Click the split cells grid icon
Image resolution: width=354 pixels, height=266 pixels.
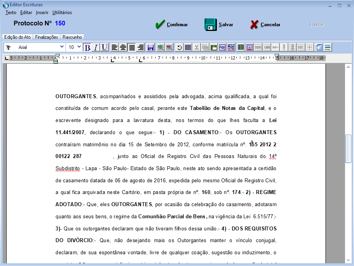pos(310,47)
